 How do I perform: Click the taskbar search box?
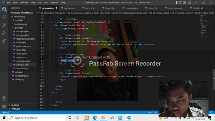click(37, 118)
